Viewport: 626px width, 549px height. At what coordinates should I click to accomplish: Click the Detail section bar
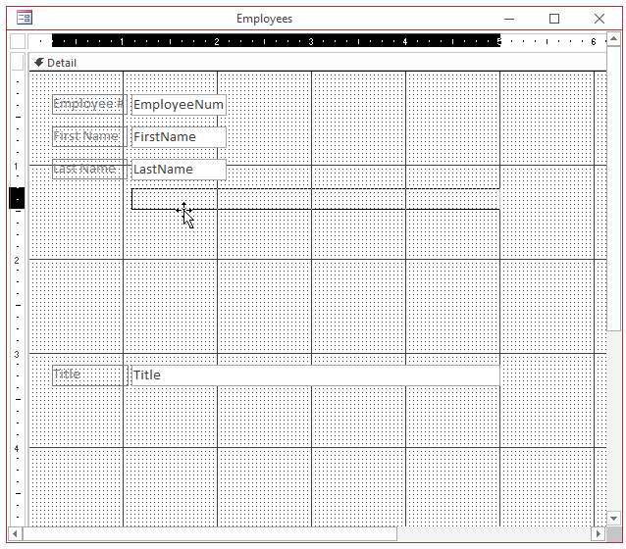click(318, 63)
